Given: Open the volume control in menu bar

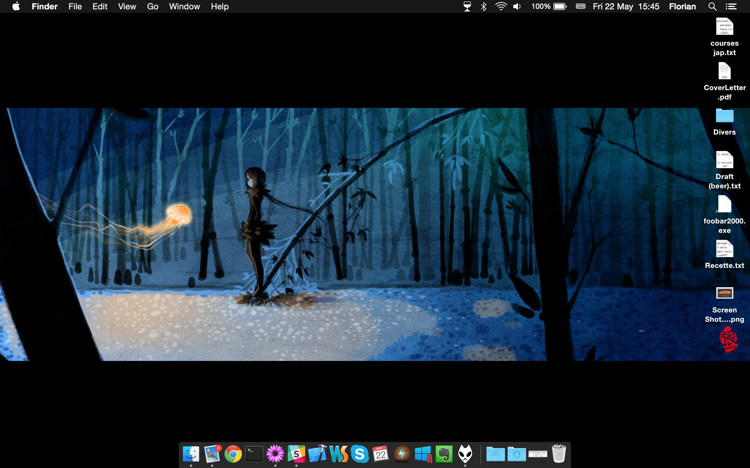Looking at the screenshot, I should [x=517, y=6].
